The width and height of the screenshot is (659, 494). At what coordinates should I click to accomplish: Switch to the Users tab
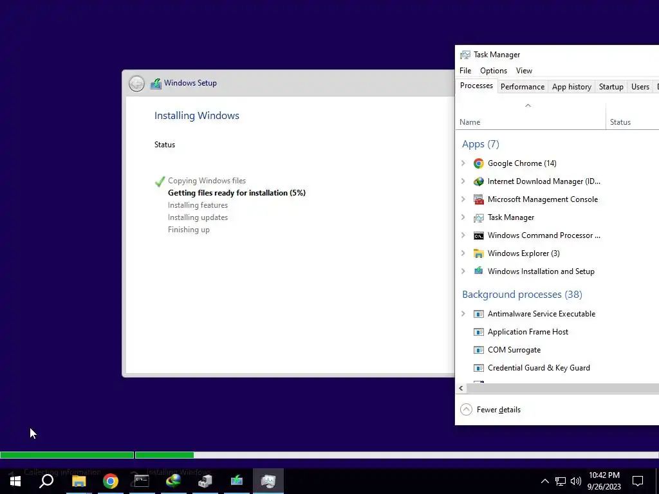[x=640, y=87]
